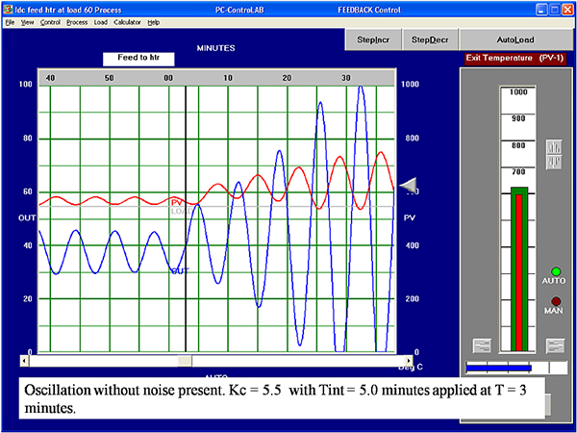Screen dimensions: 577x433
Task: Switch controller to AUTO mode indicator
Action: click(556, 271)
